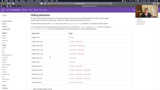160x90 pixels.
Task: Jump to Hiding elements in page contents
Action: 141,22
